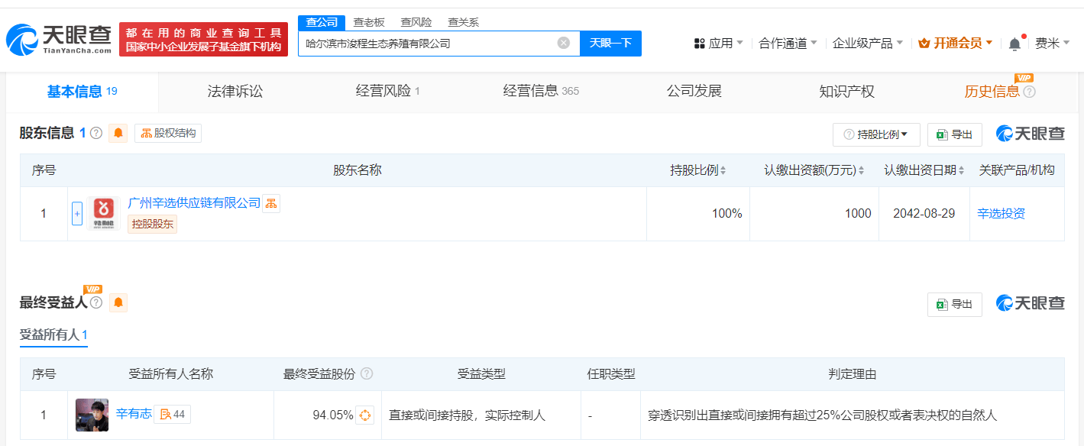1084x446 pixels.
Task: Select the 查老板 search tab
Action: 368,22
